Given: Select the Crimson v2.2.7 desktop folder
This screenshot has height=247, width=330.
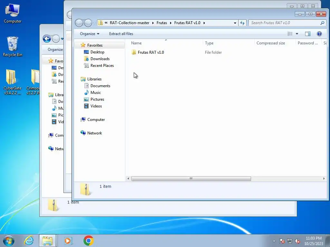Looking at the screenshot, I should point(33,82).
